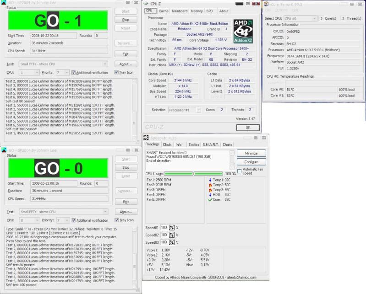Open the Test dropdown in top SP2004 window

63,64
